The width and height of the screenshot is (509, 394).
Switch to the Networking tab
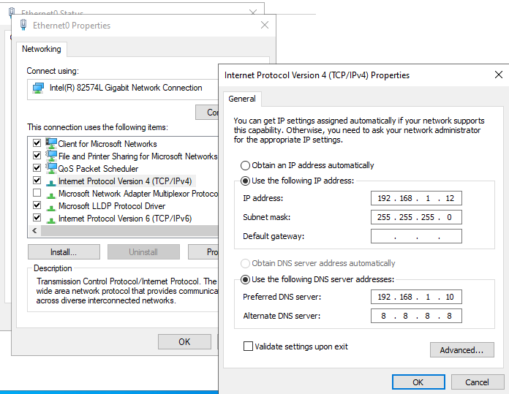(42, 49)
